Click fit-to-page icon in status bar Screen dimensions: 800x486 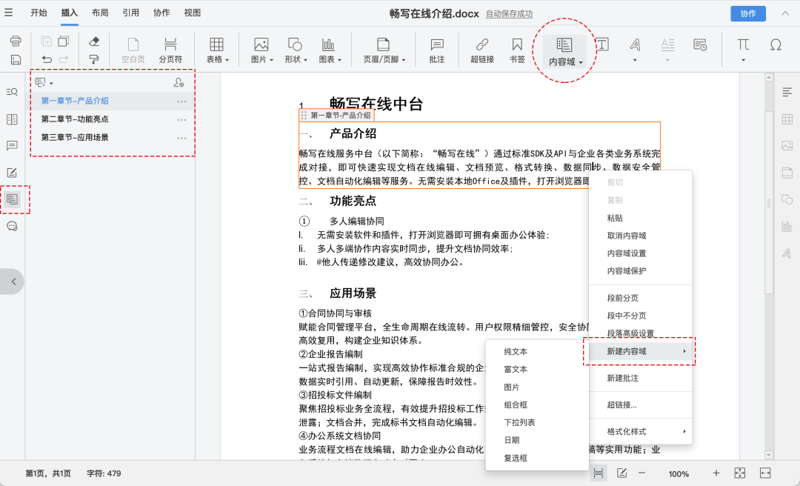coord(740,473)
